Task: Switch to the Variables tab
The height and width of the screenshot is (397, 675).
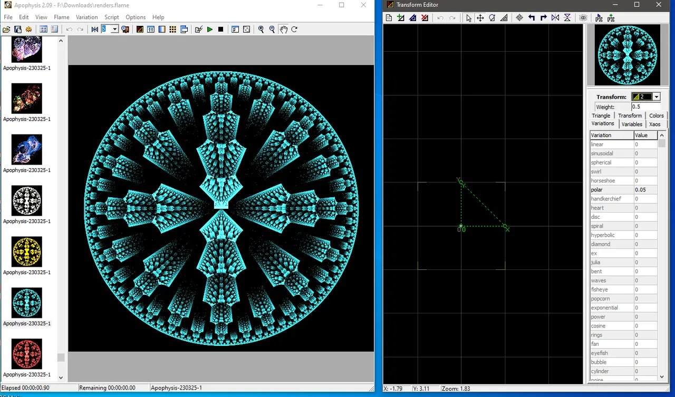Action: (x=632, y=124)
